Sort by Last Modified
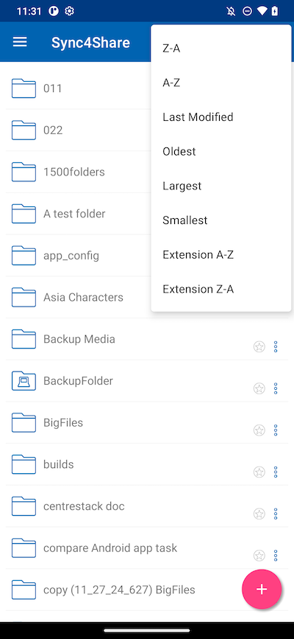294x639 pixels. pos(221,117)
